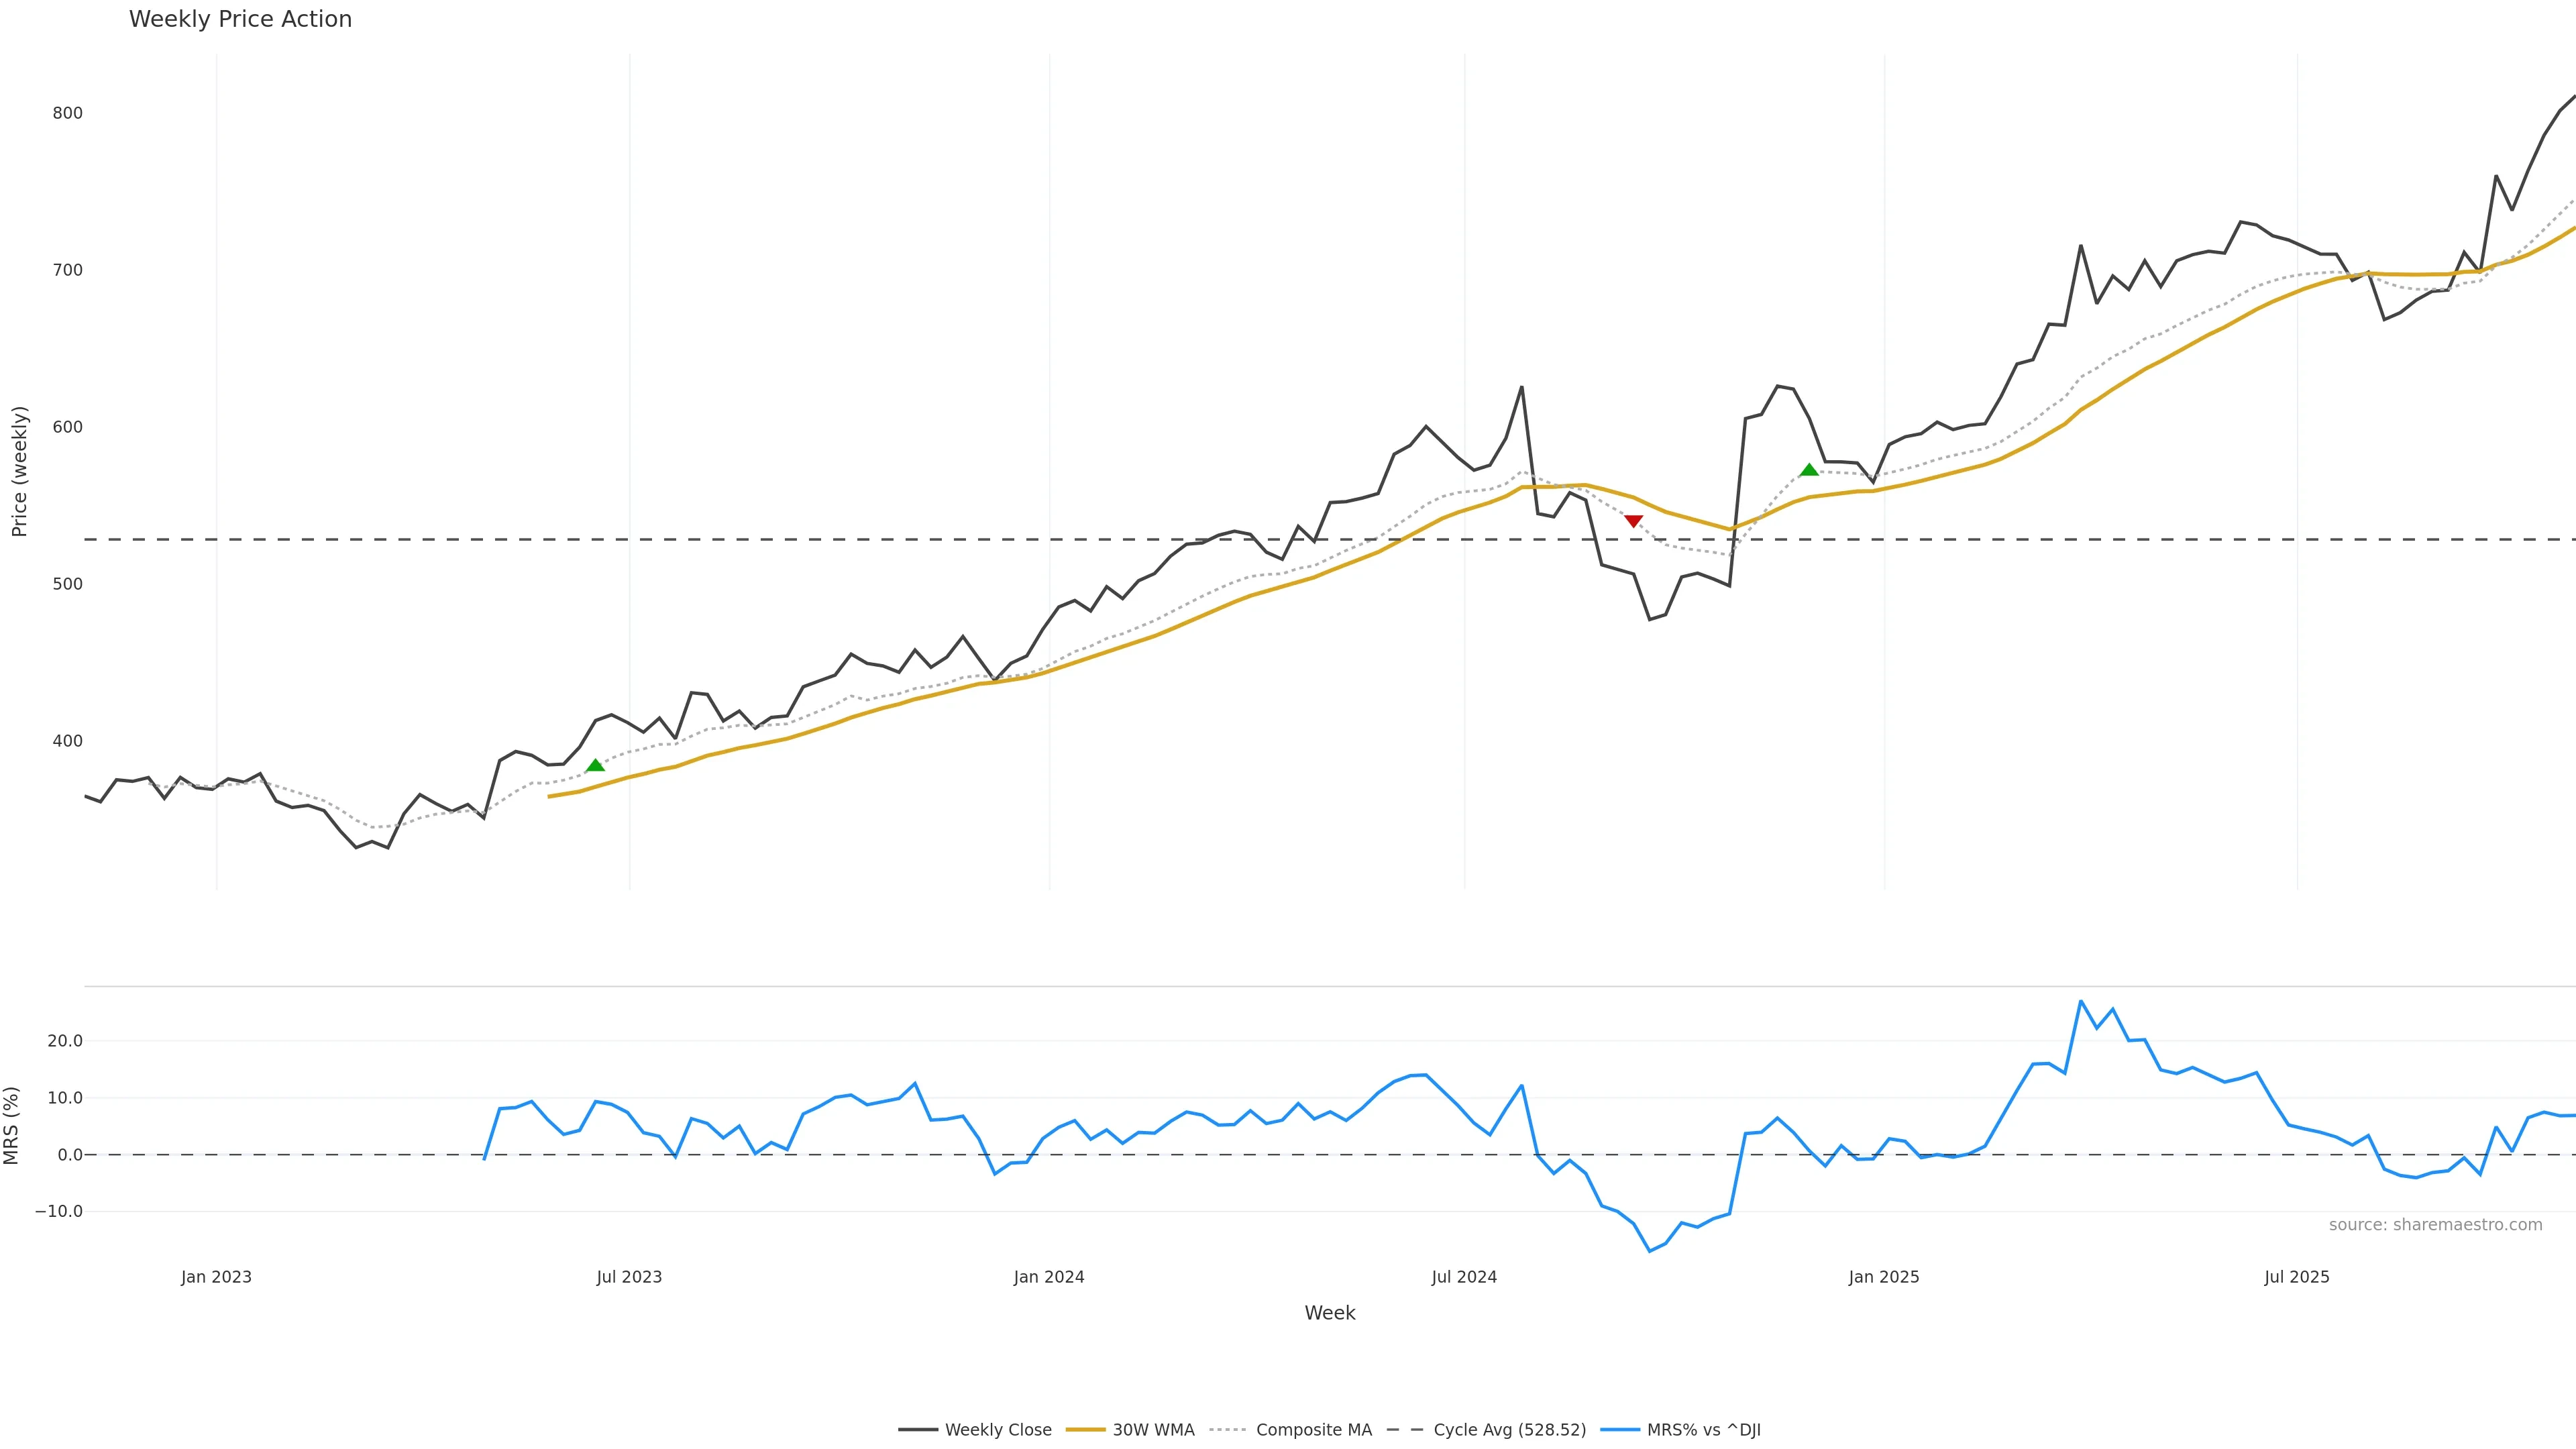The height and width of the screenshot is (1449, 2576).
Task: Click the Jan 2023 x-axis tick label
Action: point(216,1277)
